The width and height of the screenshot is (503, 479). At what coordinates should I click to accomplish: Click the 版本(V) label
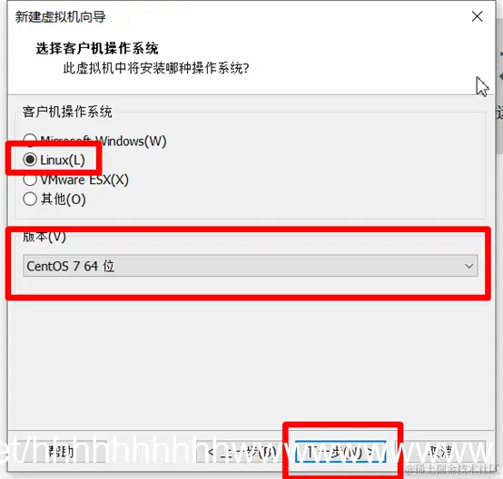(x=44, y=237)
